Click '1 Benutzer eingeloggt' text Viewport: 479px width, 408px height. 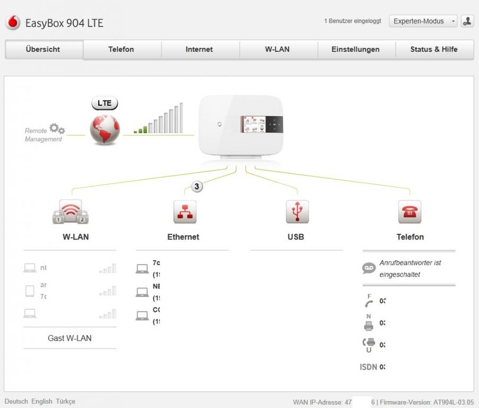pyautogui.click(x=353, y=21)
